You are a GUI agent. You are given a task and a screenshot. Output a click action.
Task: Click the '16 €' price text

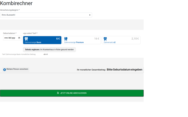point(97,39)
